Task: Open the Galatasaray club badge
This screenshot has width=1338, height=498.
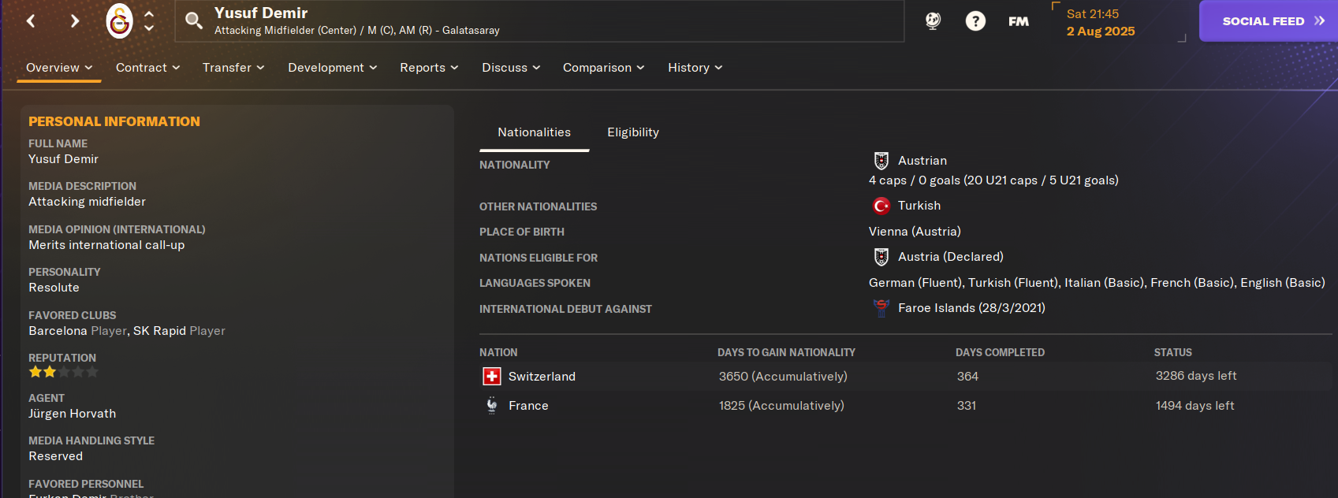Action: (119, 20)
